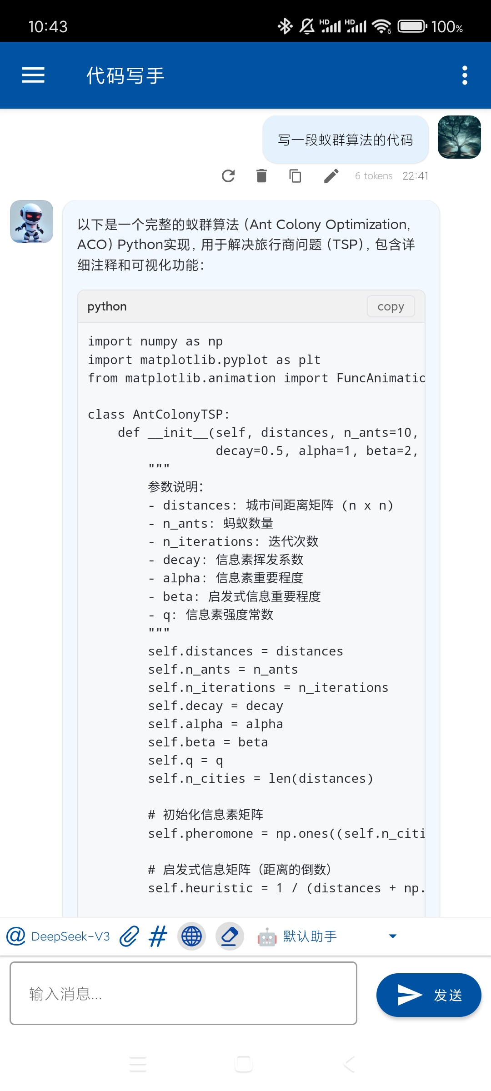491x1091 pixels.
Task: Edit the message via pencil icon
Action: tap(330, 176)
